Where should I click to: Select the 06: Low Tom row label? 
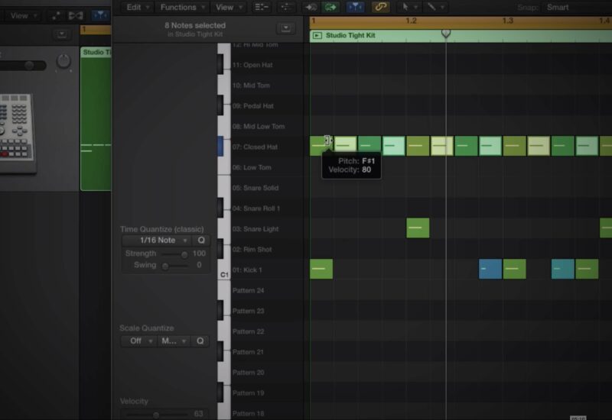pyautogui.click(x=252, y=167)
